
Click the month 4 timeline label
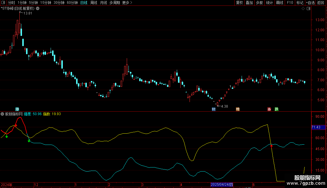[181, 185]
